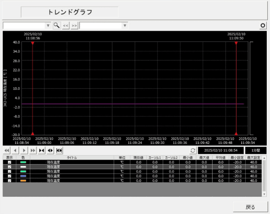Open the 1分間 time span selector
270x214 pixels.
256,150
